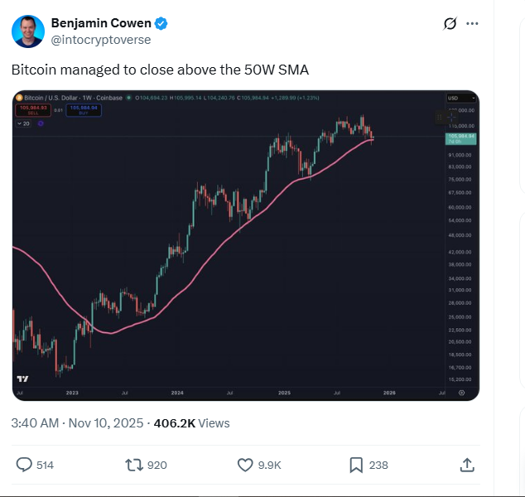Viewport: 525px width, 497px height.
Task: Bookmark this tweet
Action: tap(356, 465)
